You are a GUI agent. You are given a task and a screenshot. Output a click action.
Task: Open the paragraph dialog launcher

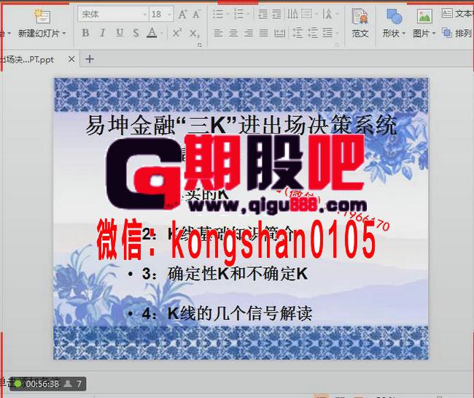[x=338, y=45]
